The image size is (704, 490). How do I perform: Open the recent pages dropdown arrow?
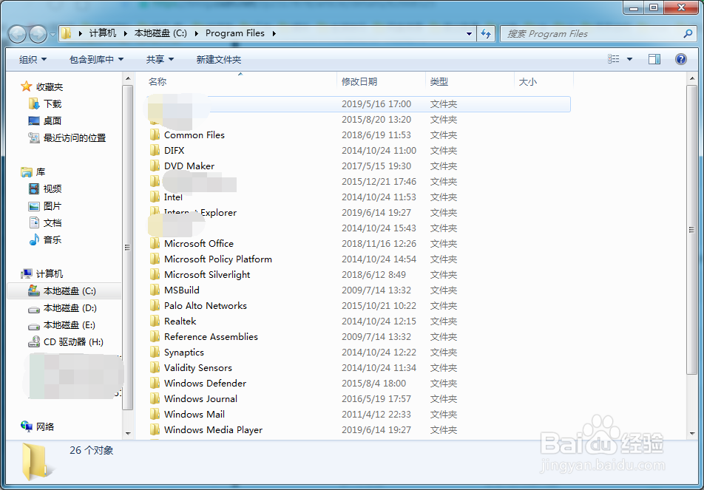(x=53, y=34)
